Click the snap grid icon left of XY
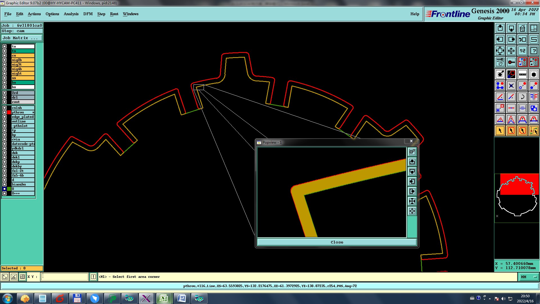This screenshot has height=304, width=540. (22, 277)
